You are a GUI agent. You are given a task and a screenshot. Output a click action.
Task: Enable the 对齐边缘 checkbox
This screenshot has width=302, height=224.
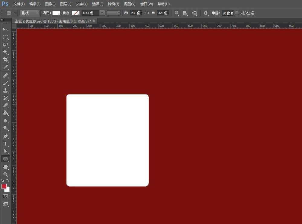point(237,13)
